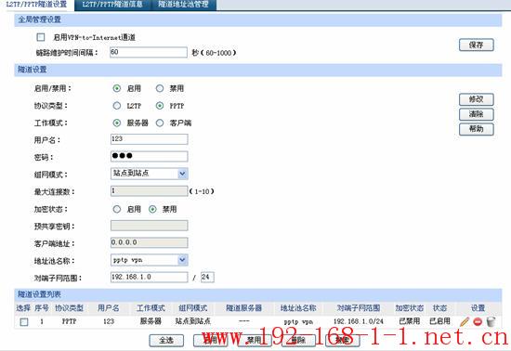Click the subnet mask field showing 24
Screen dimensions: 511x351
207,277
